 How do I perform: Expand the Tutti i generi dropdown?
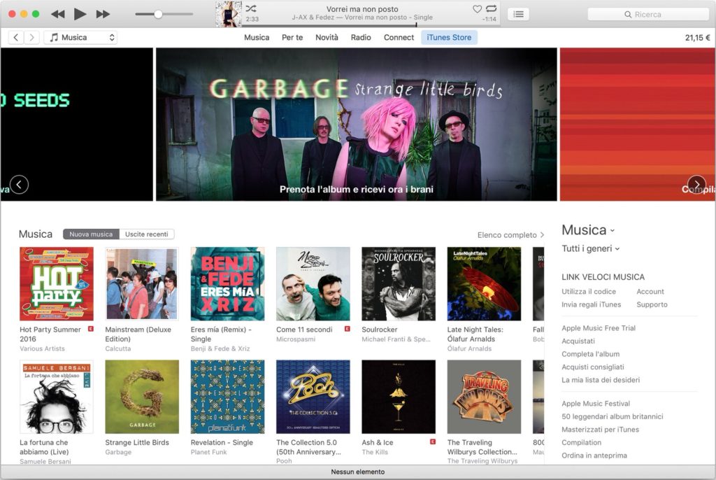coord(590,248)
